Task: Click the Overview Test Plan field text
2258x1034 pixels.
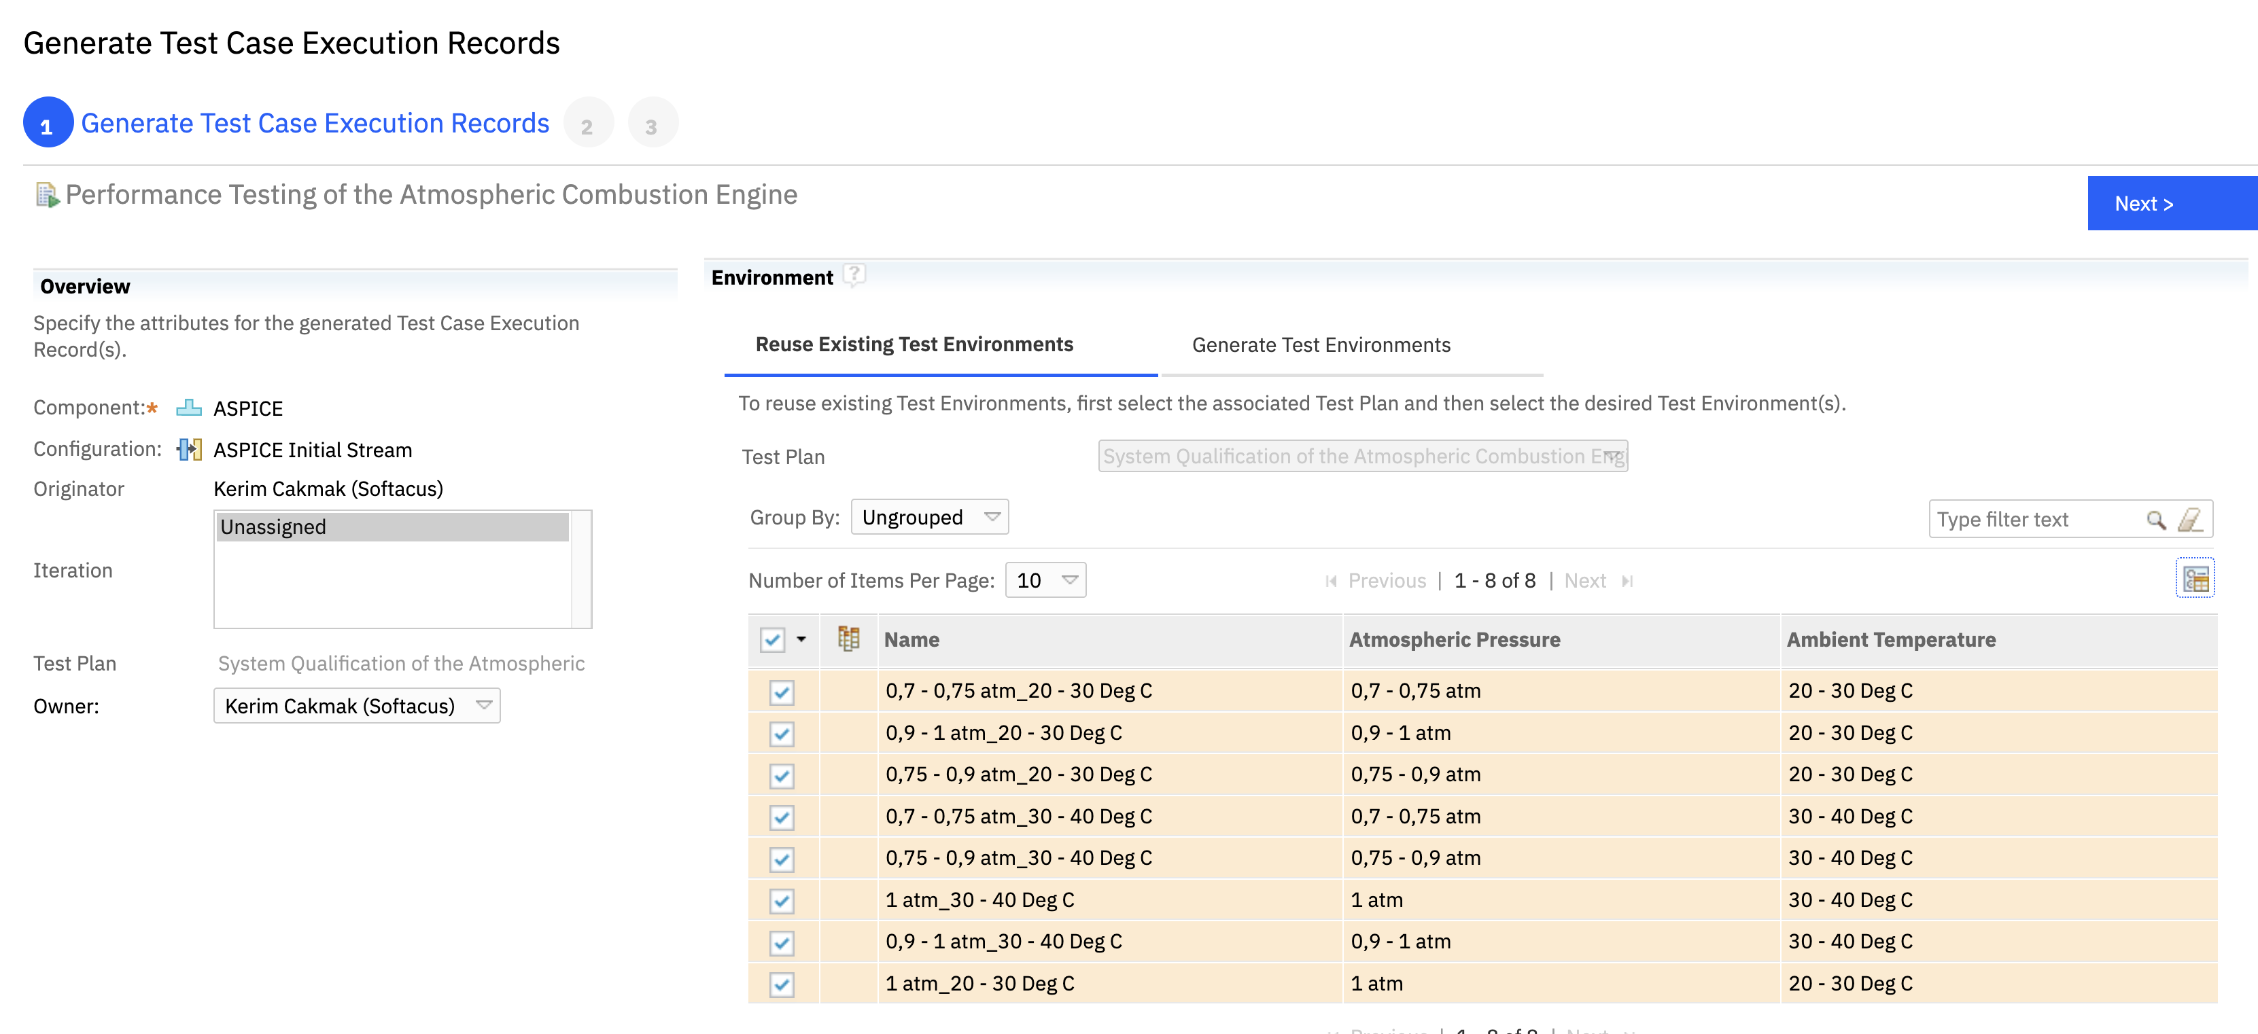Action: 400,663
